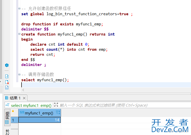
Task: Click the filter sort icon in the myfunc1_emp() column
Action: click(58, 112)
